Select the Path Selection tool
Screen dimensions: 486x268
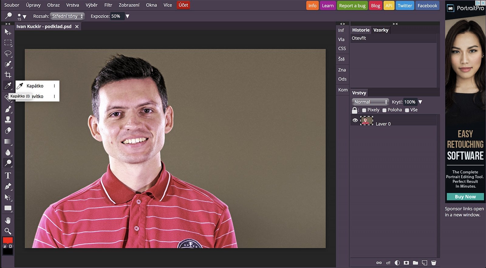pyautogui.click(x=8, y=198)
